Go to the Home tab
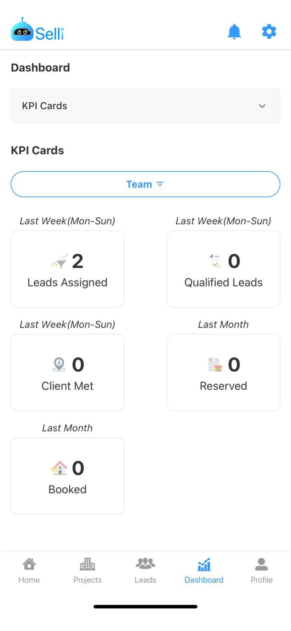This screenshot has height=631, width=291. tap(29, 570)
